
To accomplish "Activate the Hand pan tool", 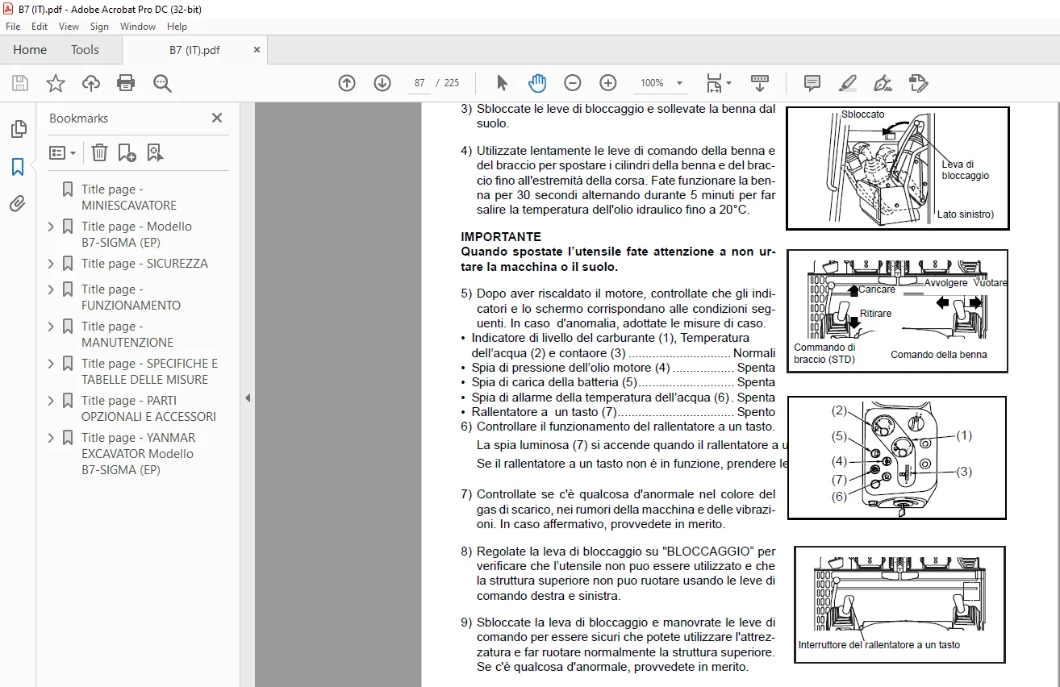I will [x=537, y=83].
